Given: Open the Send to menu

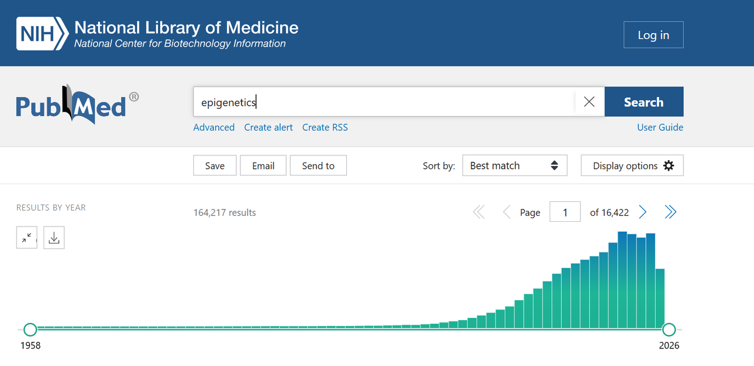Looking at the screenshot, I should coord(318,165).
